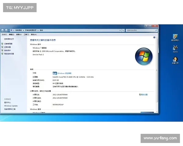Open the address bar history dropdown arrow
183x146 pixels.
coord(120,30)
